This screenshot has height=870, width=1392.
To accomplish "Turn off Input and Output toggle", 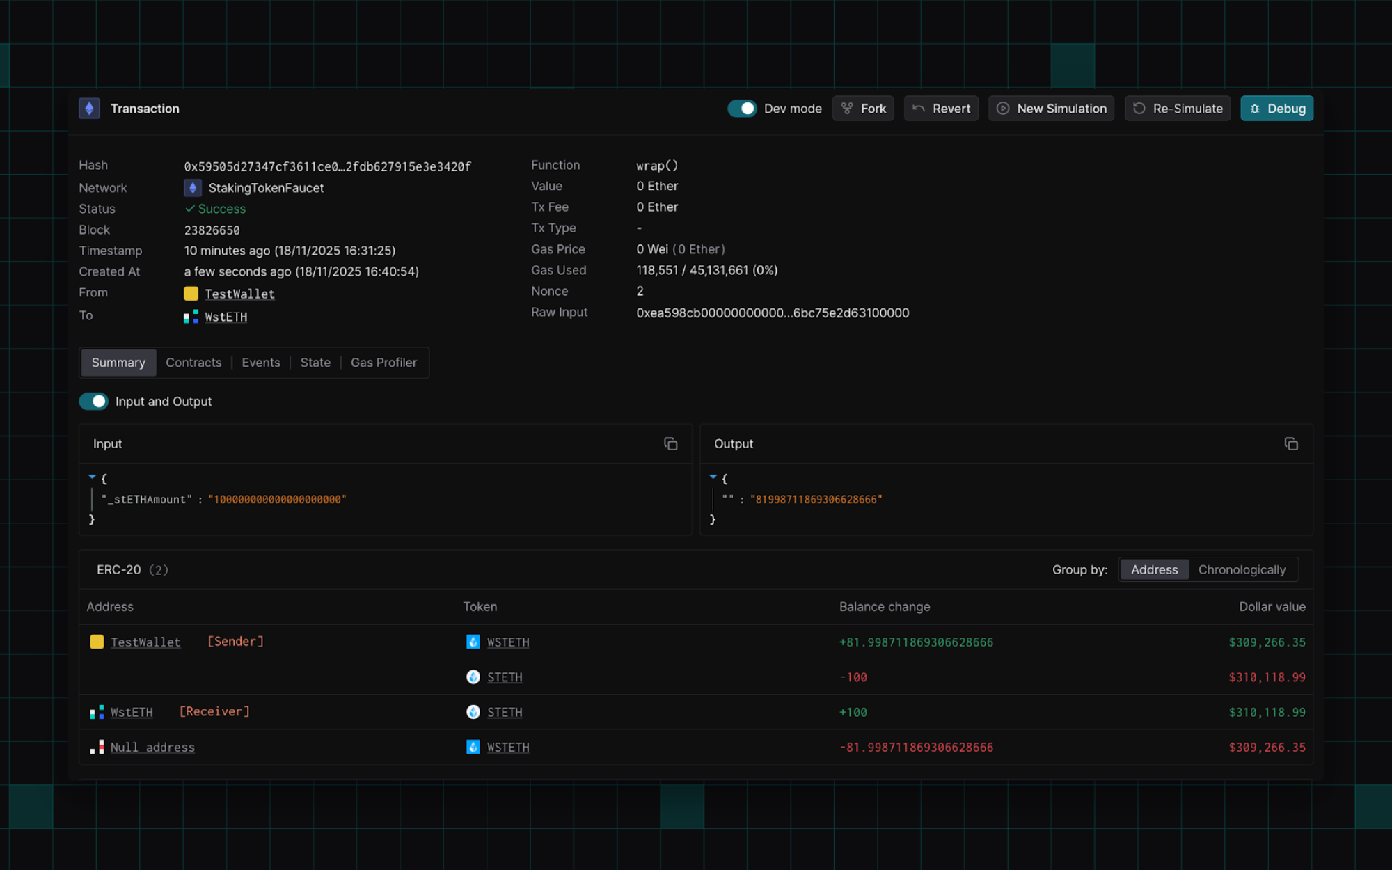I will [x=94, y=402].
